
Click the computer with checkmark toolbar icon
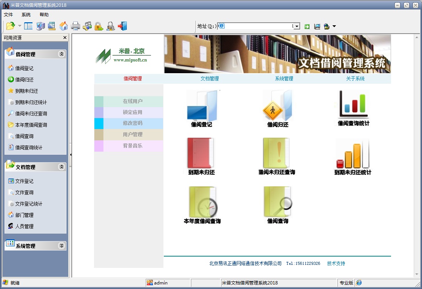(40, 26)
